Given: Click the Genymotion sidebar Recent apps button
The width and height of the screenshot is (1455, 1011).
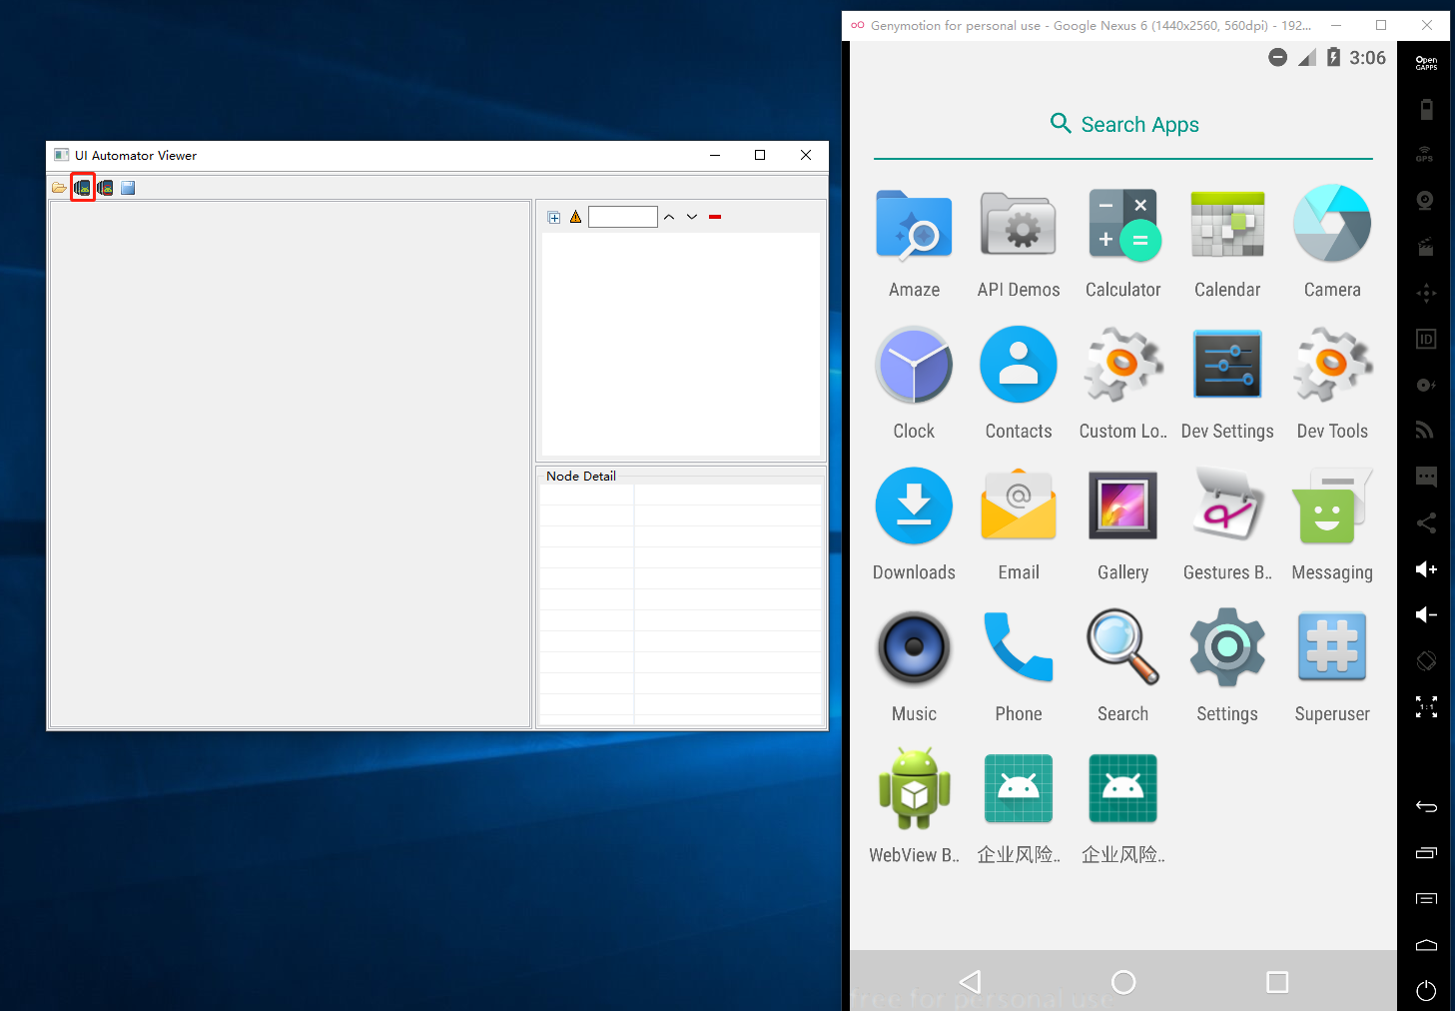Looking at the screenshot, I should pyautogui.click(x=1426, y=852).
